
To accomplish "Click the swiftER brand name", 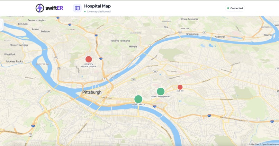I will click(x=54, y=8).
